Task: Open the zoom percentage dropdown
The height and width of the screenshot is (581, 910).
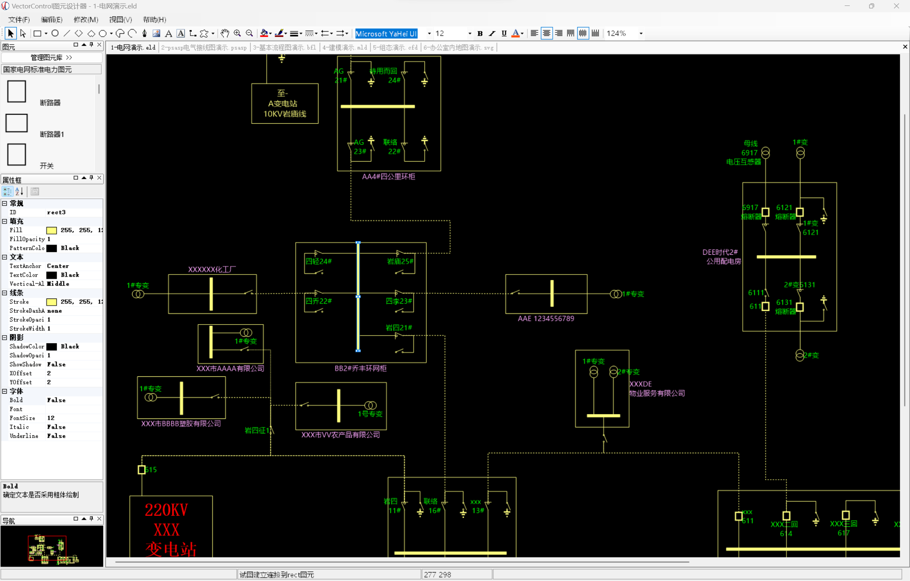Action: (641, 33)
